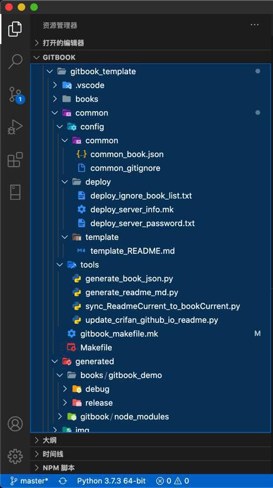Click the release folder icon
Image resolution: width=273 pixels, height=488 pixels.
pos(77,403)
